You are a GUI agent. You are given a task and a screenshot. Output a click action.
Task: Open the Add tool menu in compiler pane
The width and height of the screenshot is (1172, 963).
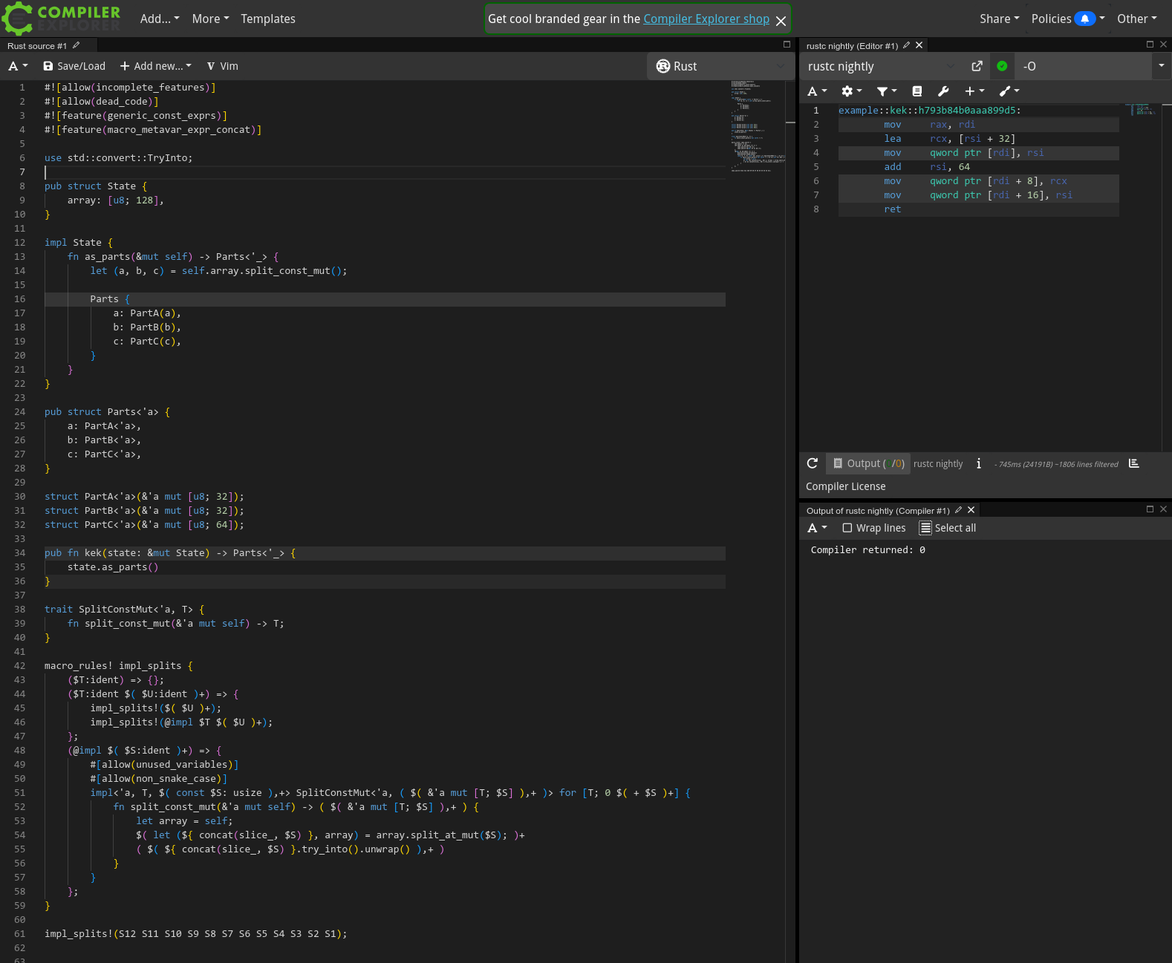pyautogui.click(x=1009, y=91)
